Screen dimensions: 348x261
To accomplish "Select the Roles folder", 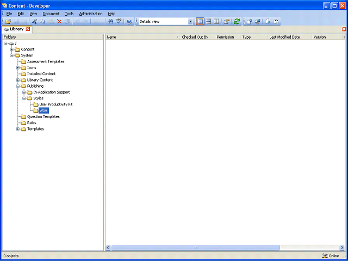I will [x=32, y=122].
